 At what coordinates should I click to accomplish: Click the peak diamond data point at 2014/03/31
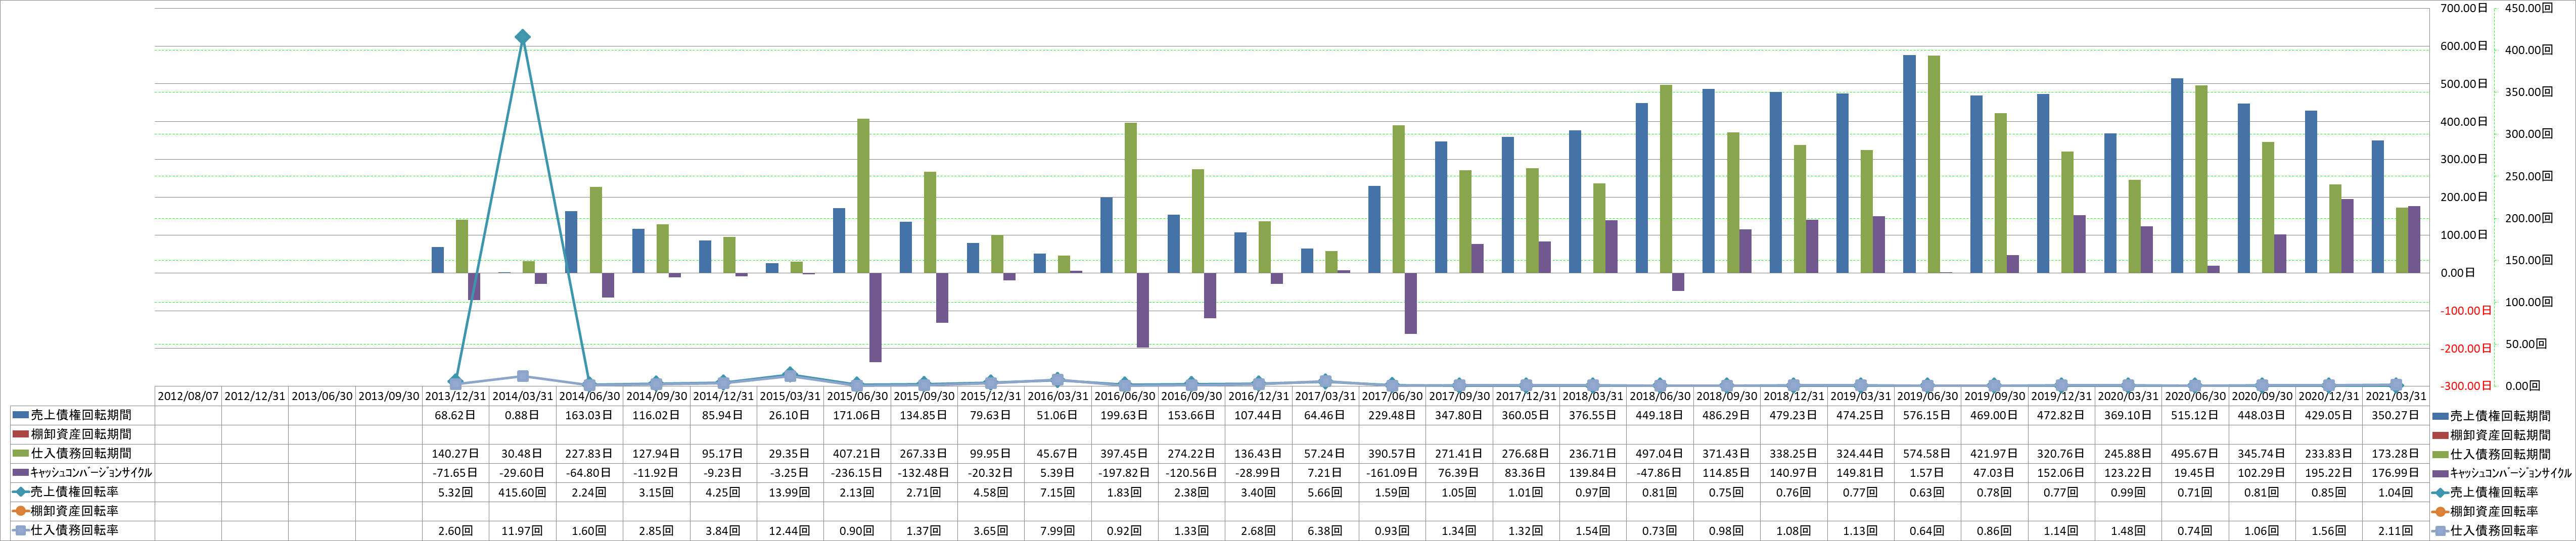pos(522,37)
